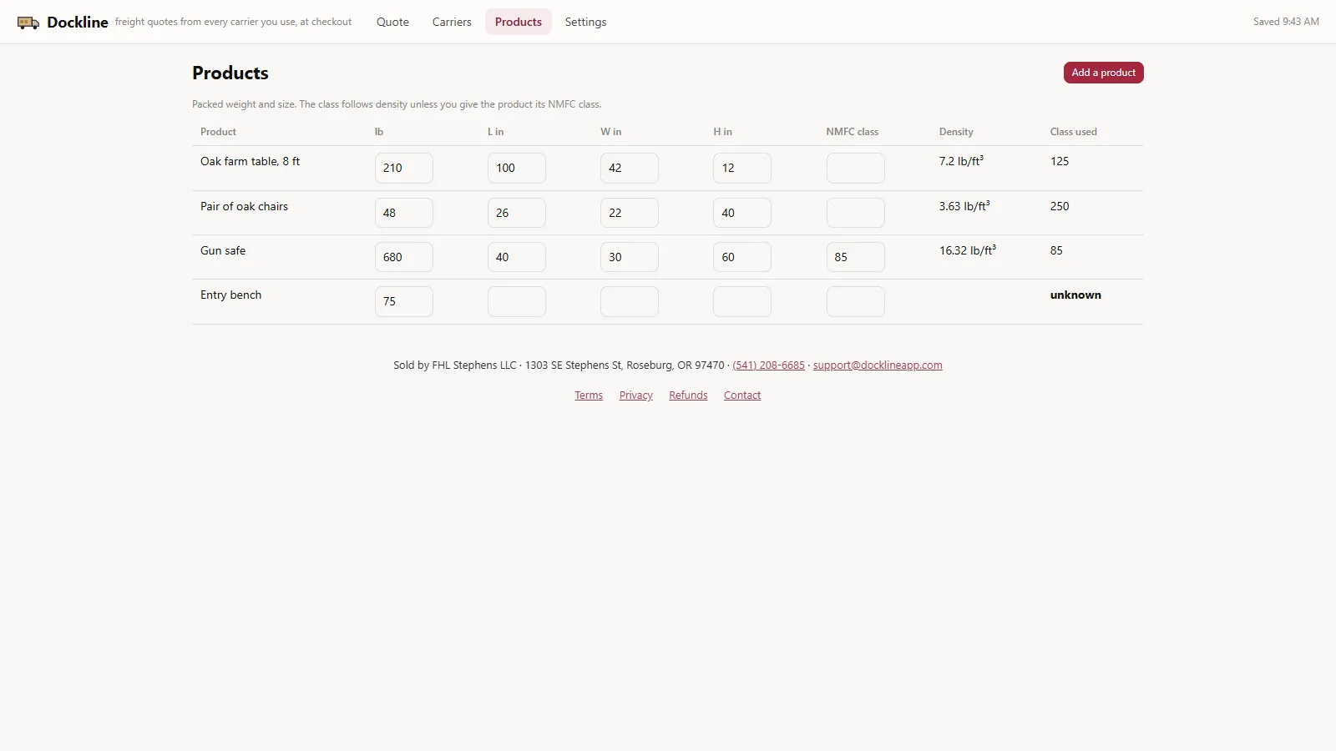Focus the Entry bench NMFC class field
This screenshot has width=1336, height=751.
point(856,301)
